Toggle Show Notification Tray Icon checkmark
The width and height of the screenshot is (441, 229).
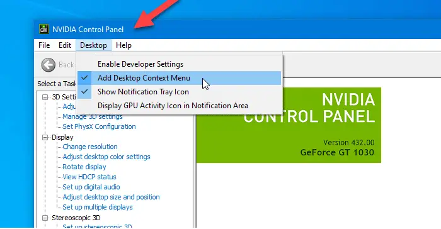[180, 92]
